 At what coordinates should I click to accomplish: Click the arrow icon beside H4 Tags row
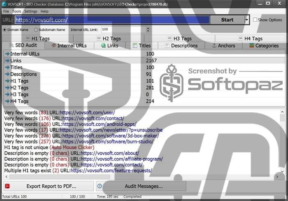click(x=7, y=102)
